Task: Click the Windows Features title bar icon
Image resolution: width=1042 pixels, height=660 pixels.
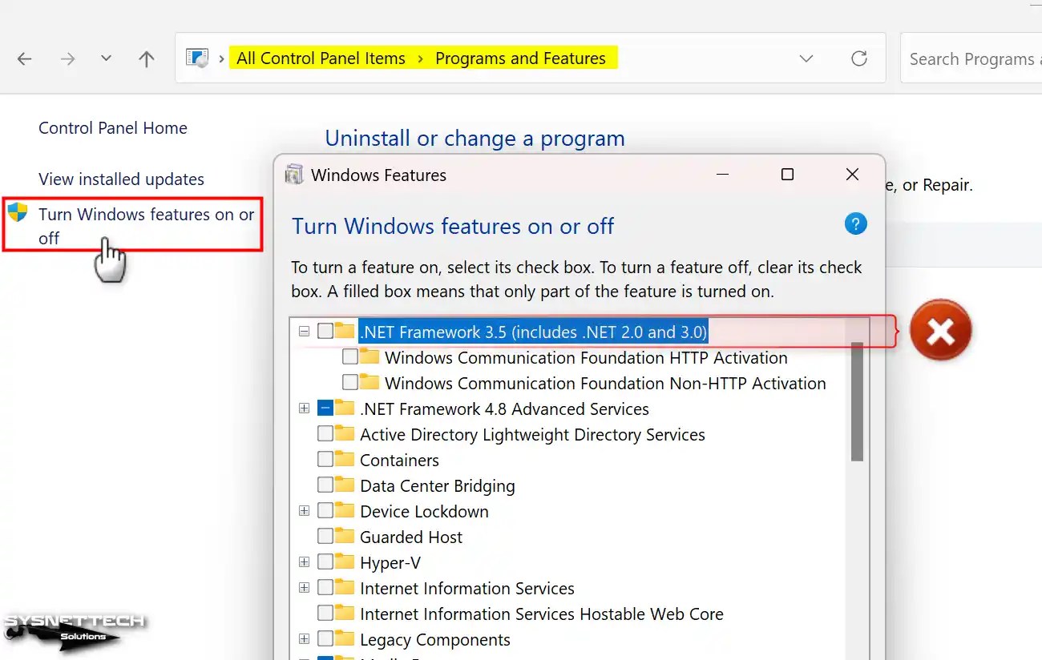Action: [x=294, y=175]
